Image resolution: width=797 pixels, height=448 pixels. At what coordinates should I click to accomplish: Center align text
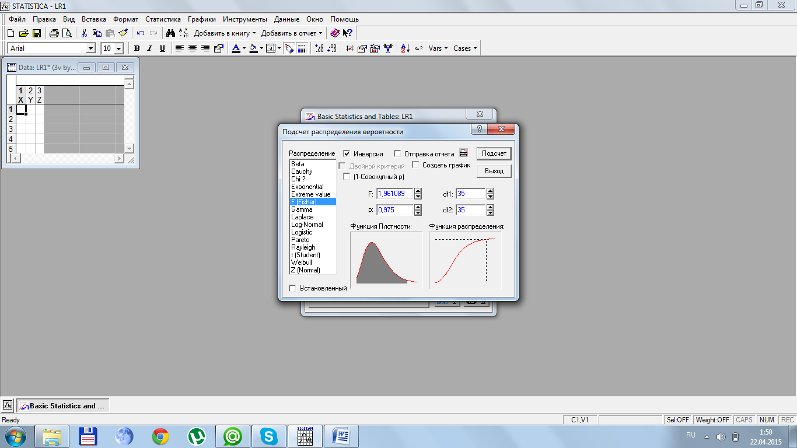click(193, 48)
